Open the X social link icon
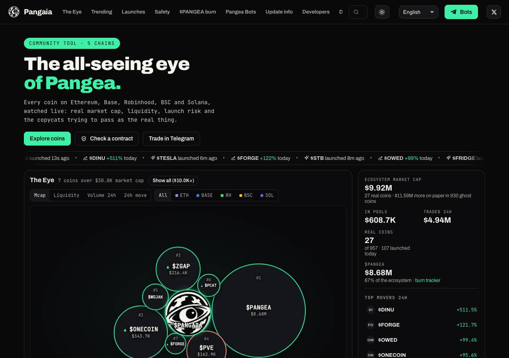This screenshot has width=509, height=358. click(x=494, y=12)
